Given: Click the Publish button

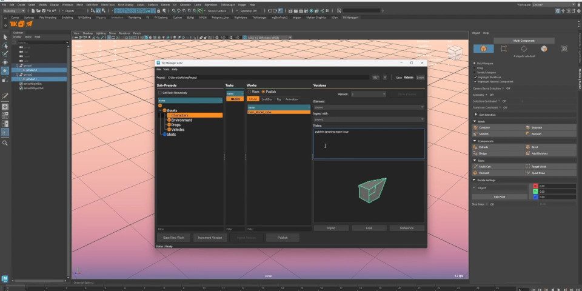Looking at the screenshot, I should pyautogui.click(x=282, y=238).
